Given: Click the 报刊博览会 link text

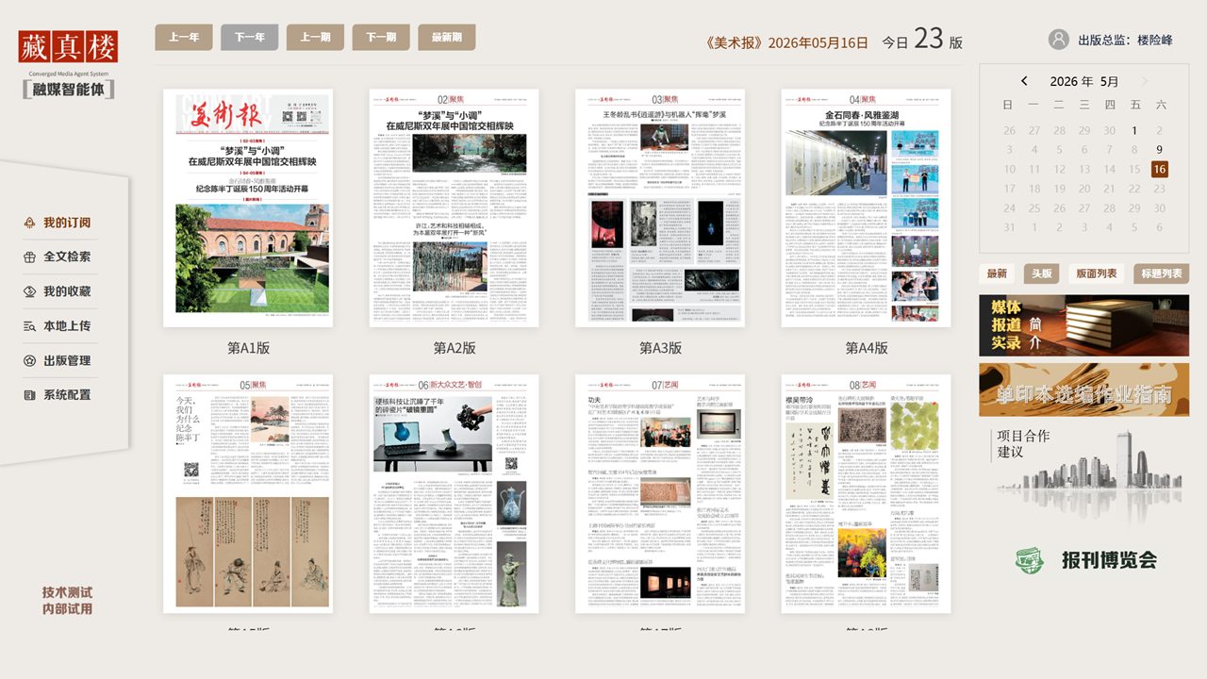Looking at the screenshot, I should pos(1109,559).
